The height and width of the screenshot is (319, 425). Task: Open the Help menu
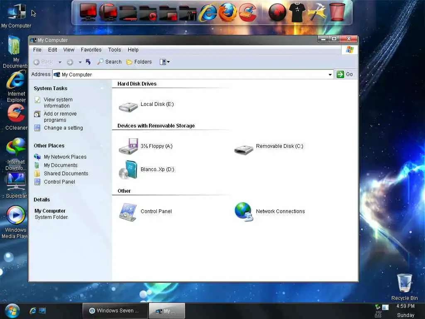tap(133, 50)
